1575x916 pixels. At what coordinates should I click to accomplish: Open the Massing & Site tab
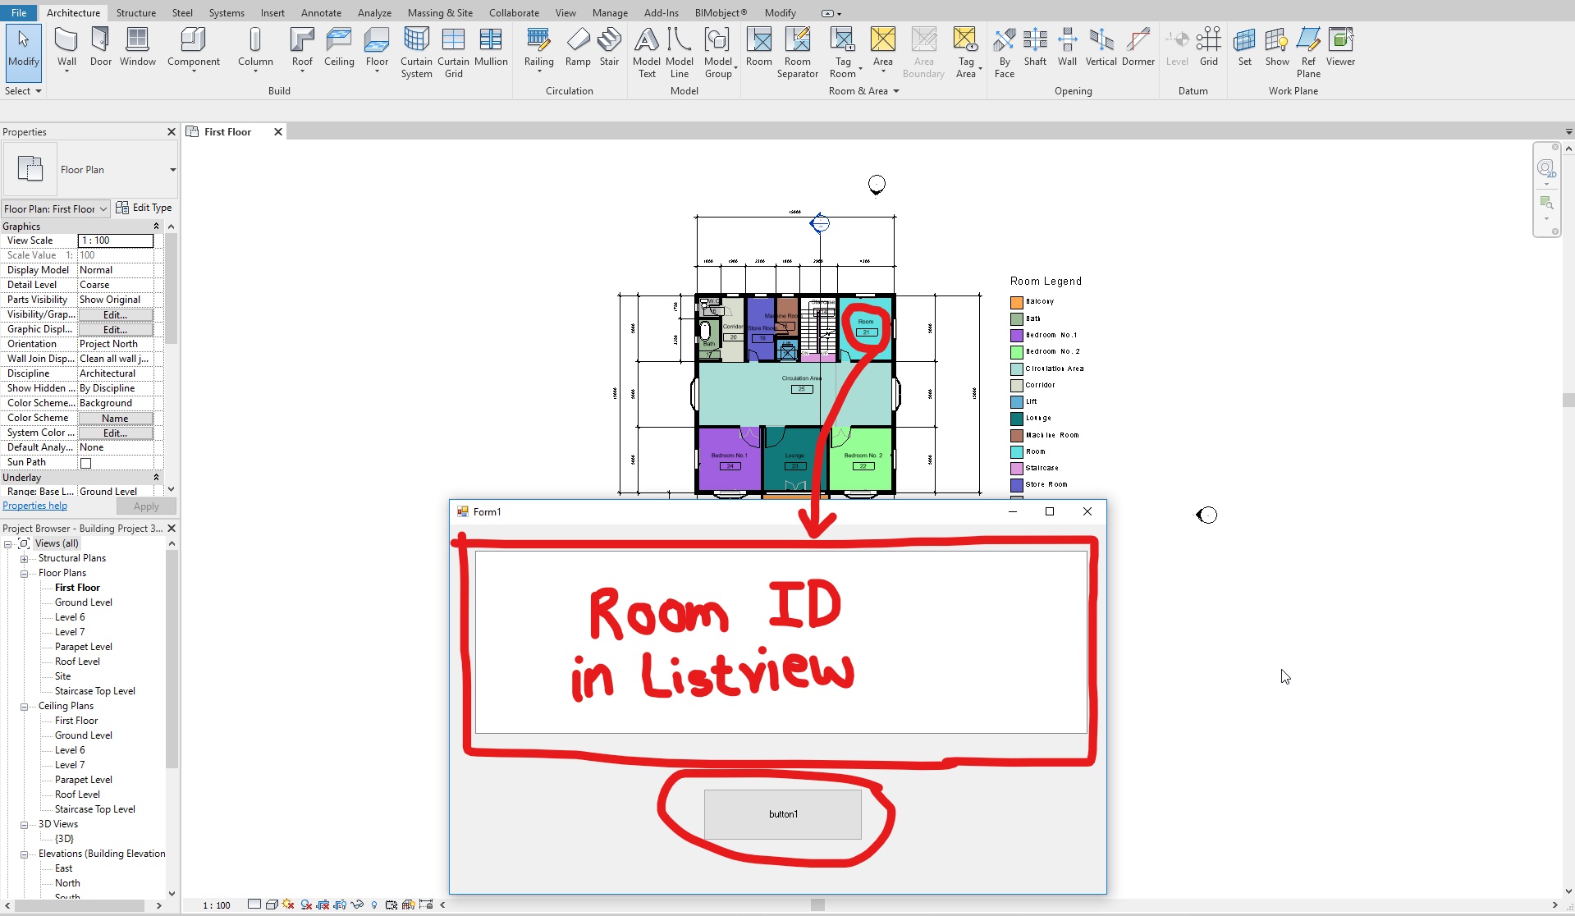[440, 12]
